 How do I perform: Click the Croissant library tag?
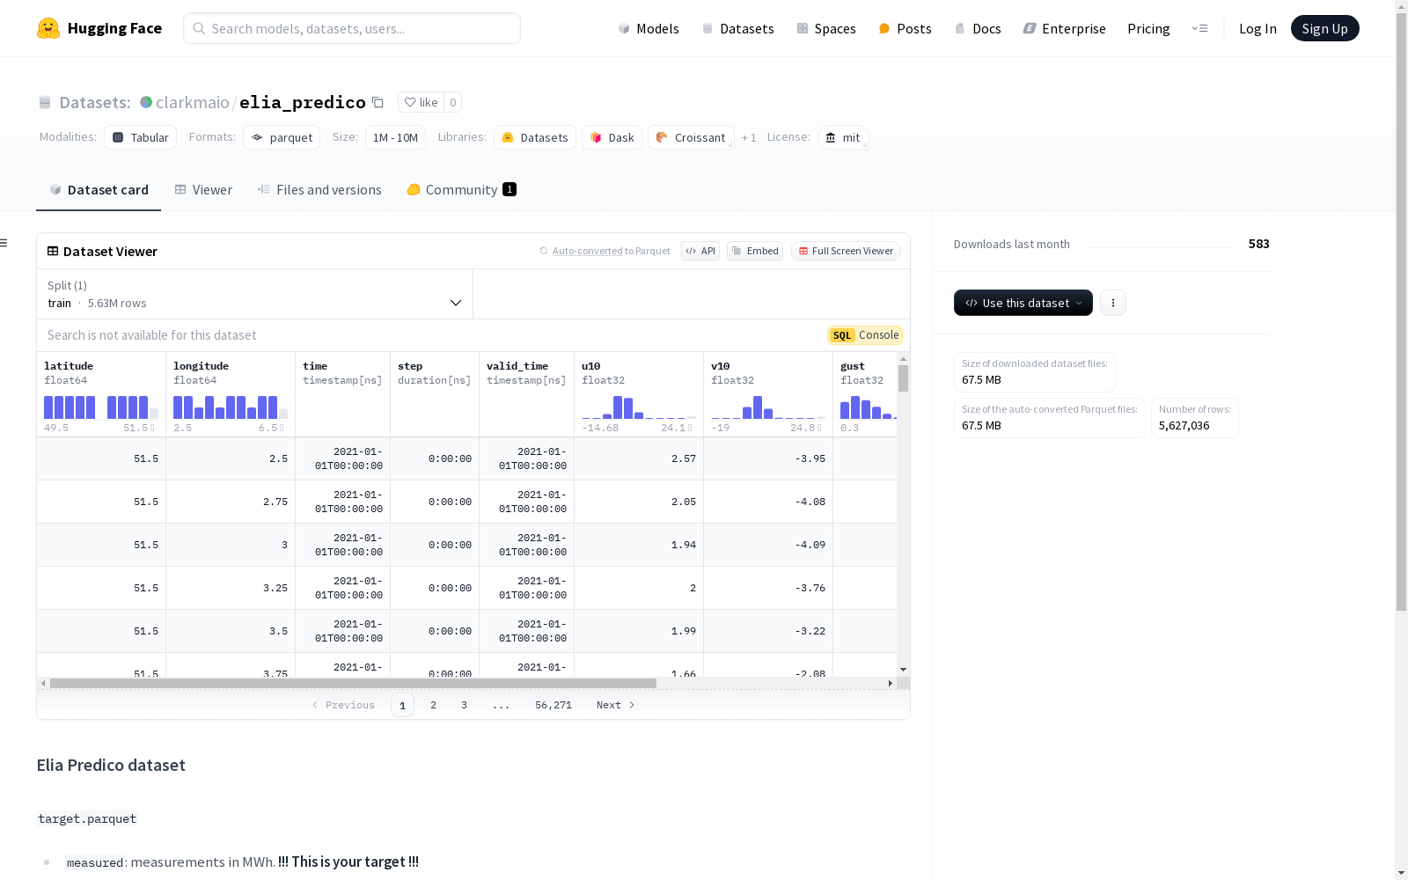pyautogui.click(x=691, y=137)
